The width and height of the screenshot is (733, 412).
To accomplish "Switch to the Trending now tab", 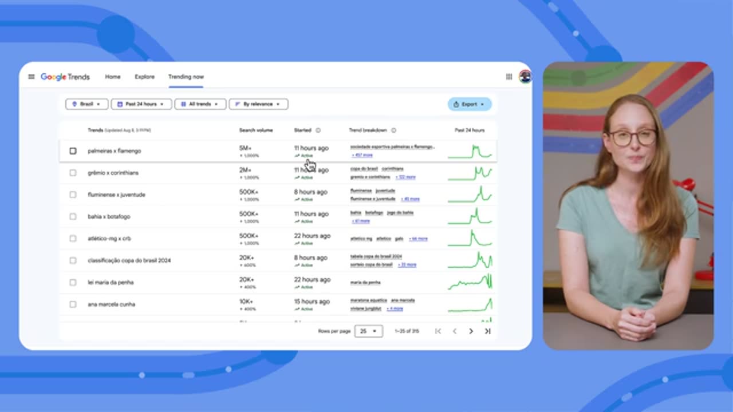I will pyautogui.click(x=186, y=77).
